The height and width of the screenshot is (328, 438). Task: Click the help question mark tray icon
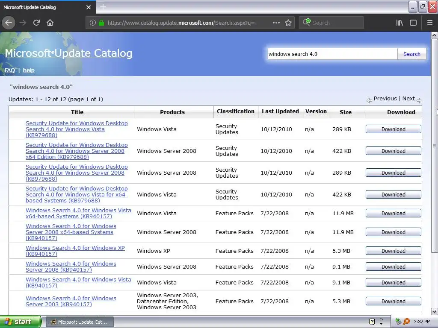372,322
